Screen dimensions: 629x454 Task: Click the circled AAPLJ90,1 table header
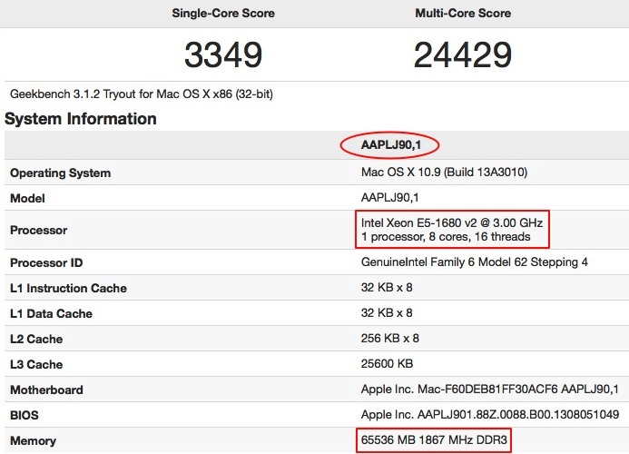390,145
